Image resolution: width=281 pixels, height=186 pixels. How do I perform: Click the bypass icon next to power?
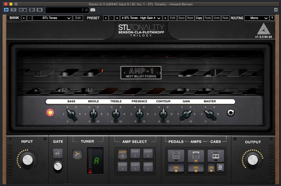click(x=13, y=10)
